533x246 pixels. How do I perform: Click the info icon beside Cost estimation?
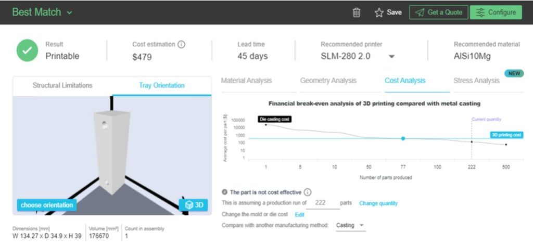[181, 45]
